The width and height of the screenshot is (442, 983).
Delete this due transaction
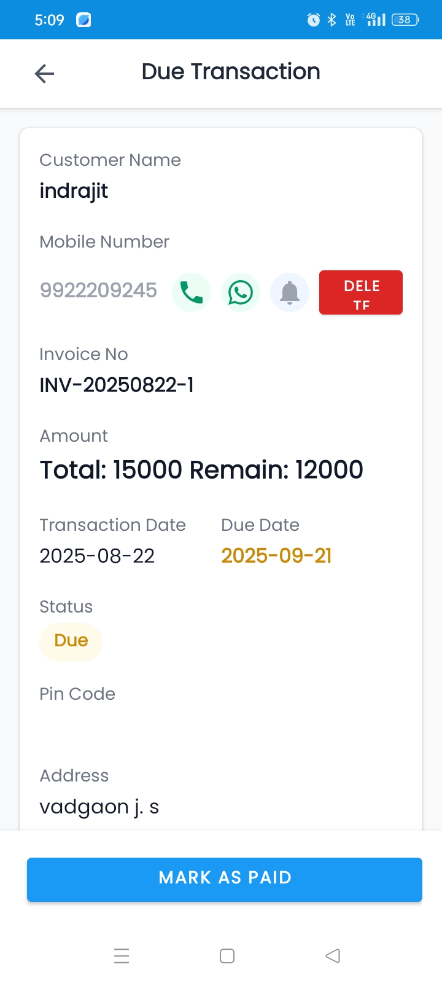point(361,292)
